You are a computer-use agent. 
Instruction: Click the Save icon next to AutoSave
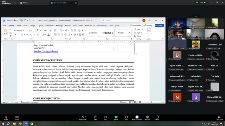coord(21,20)
